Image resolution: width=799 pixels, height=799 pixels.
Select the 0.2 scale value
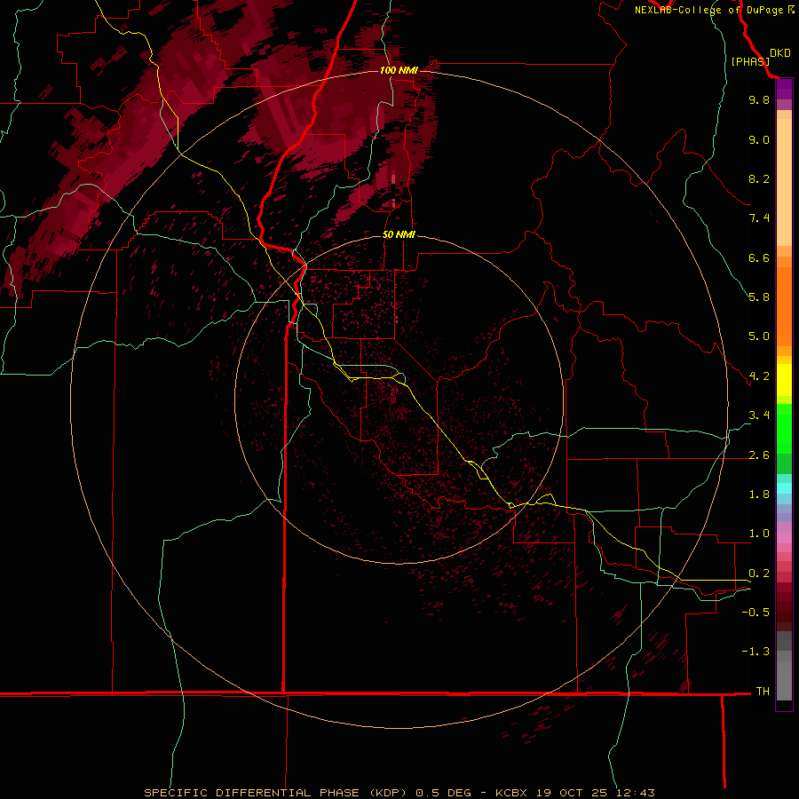click(759, 574)
